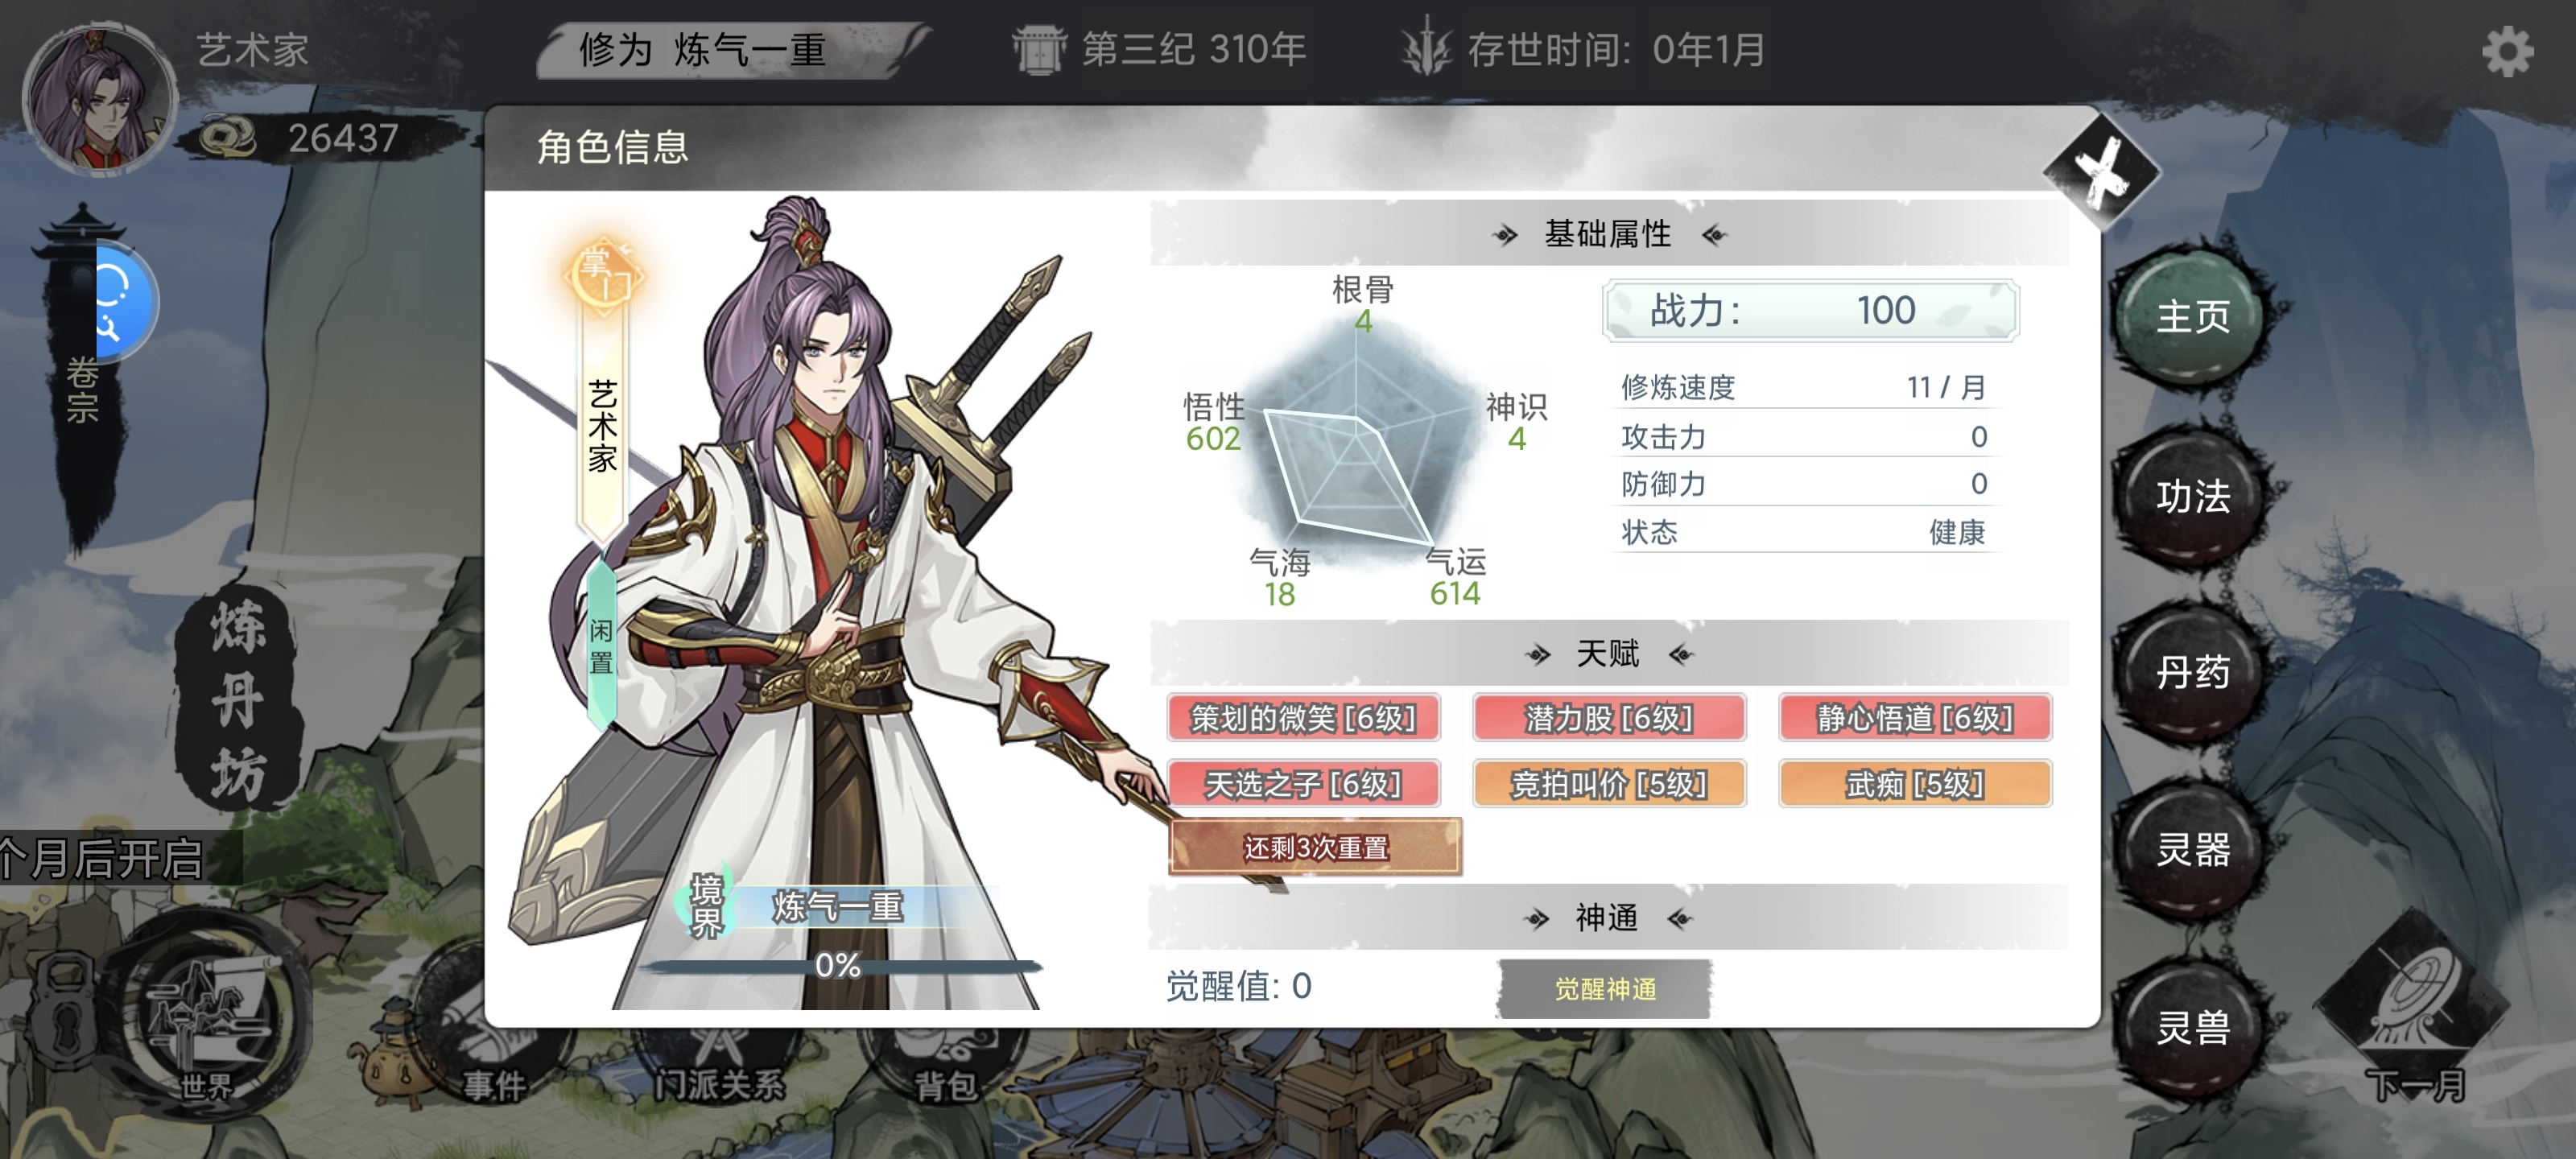The image size is (2576, 1159).
Task: Select the 策划的微笑 [6级] talent
Action: point(1303,717)
